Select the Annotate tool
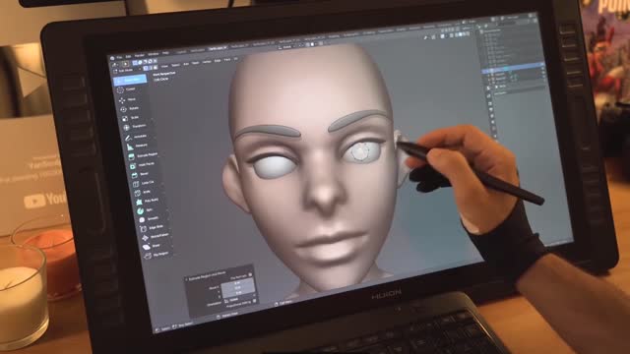This screenshot has width=630, height=354. point(136,137)
